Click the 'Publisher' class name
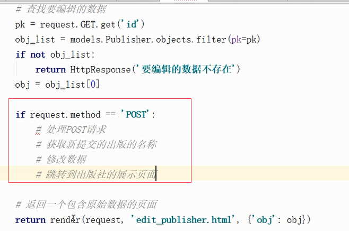Screen dimensions: 349x231 click(128, 39)
